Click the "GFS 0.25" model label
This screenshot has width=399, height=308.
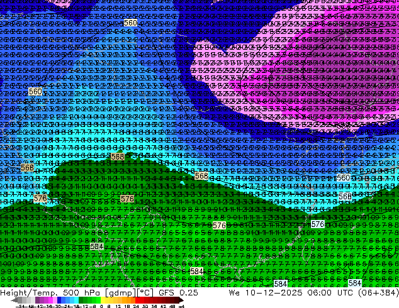[178, 293]
